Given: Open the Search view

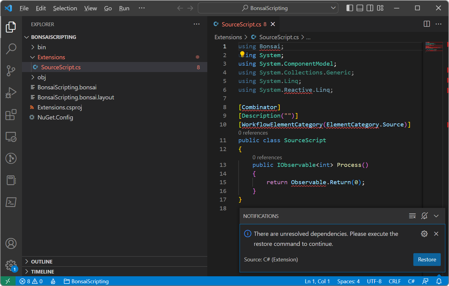Looking at the screenshot, I should tap(11, 49).
